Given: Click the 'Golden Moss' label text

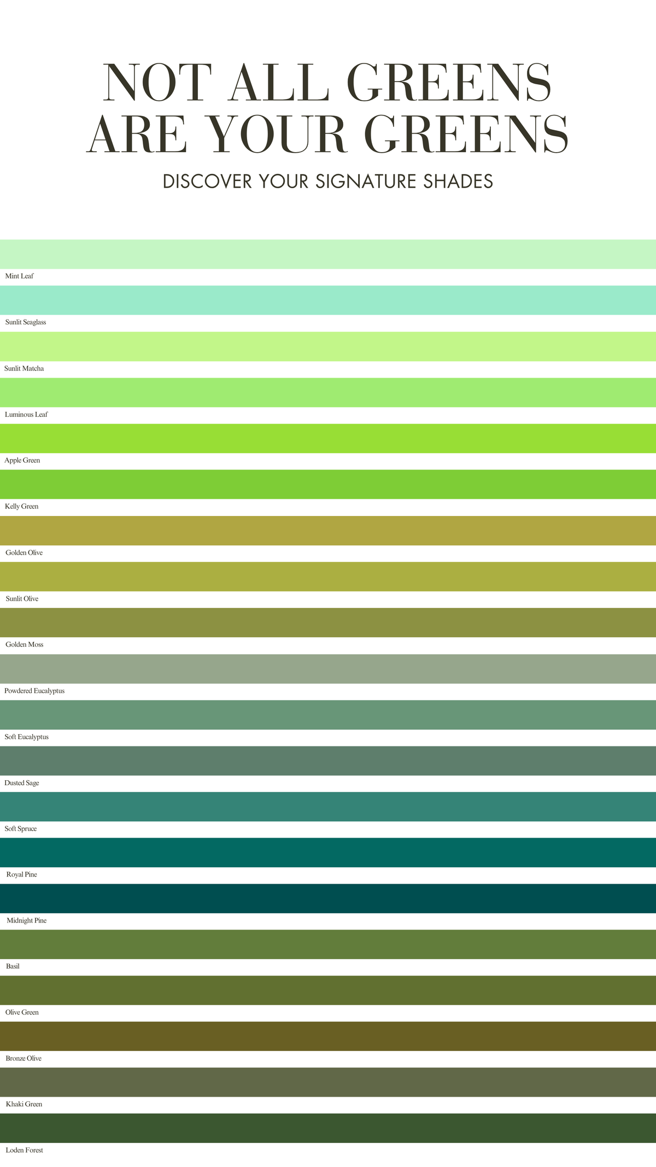Looking at the screenshot, I should click(25, 645).
